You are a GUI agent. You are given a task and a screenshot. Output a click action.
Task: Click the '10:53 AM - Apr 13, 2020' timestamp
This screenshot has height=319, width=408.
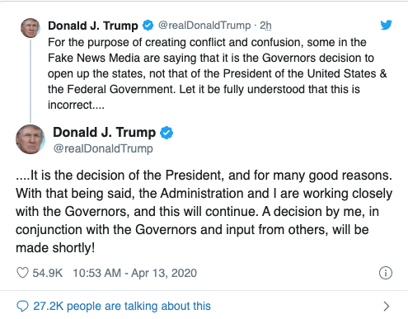134,273
